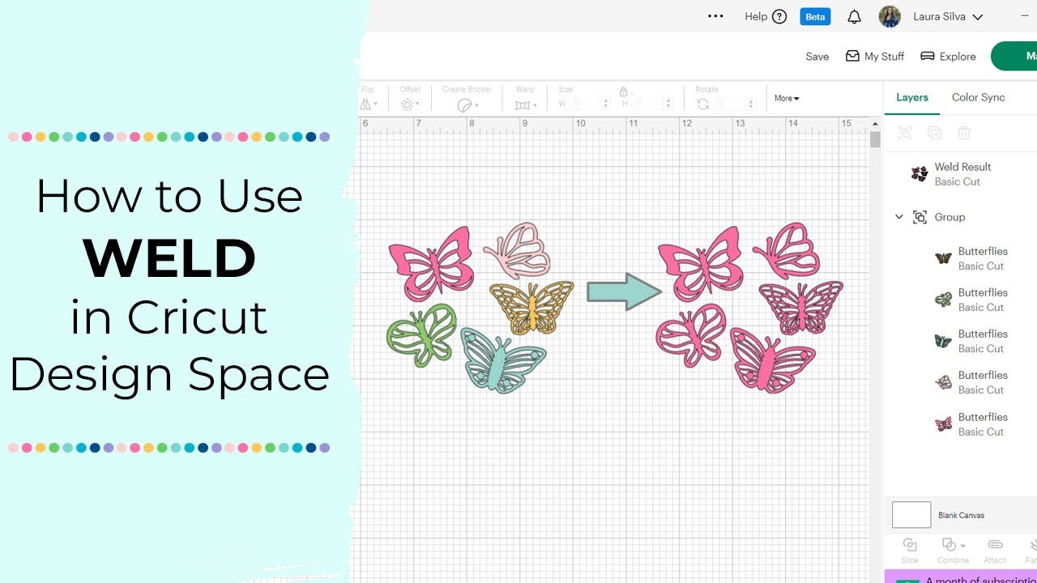Click the Weld Result layer thumbnail

[x=920, y=174]
